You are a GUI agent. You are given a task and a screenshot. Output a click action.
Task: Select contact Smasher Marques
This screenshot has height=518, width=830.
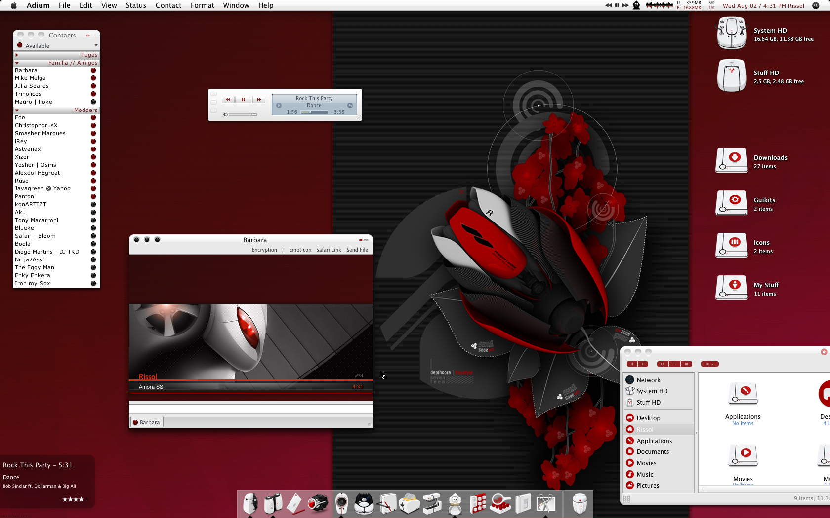[56, 133]
